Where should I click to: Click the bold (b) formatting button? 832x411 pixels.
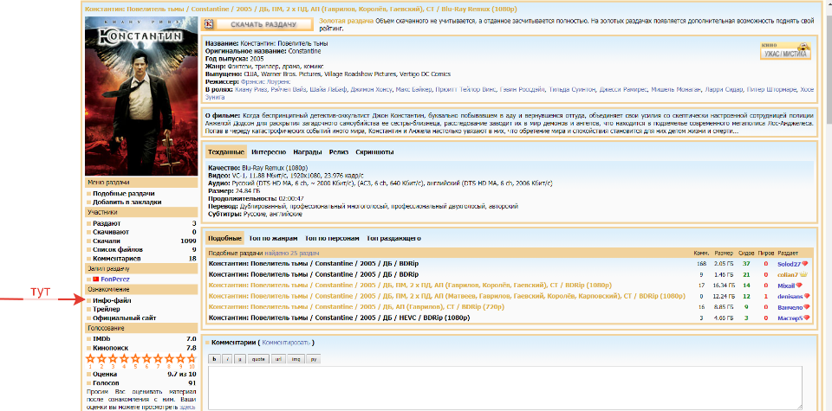point(215,358)
